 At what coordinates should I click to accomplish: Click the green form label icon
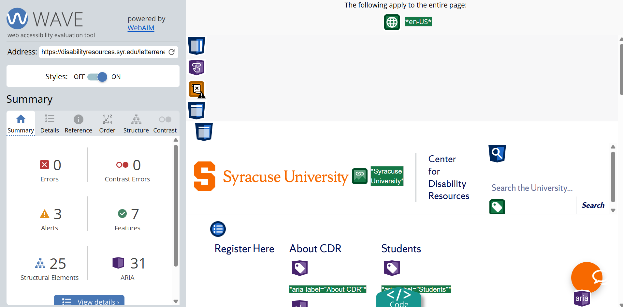coord(497,207)
